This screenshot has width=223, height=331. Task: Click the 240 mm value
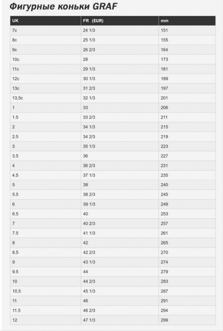tap(164, 185)
